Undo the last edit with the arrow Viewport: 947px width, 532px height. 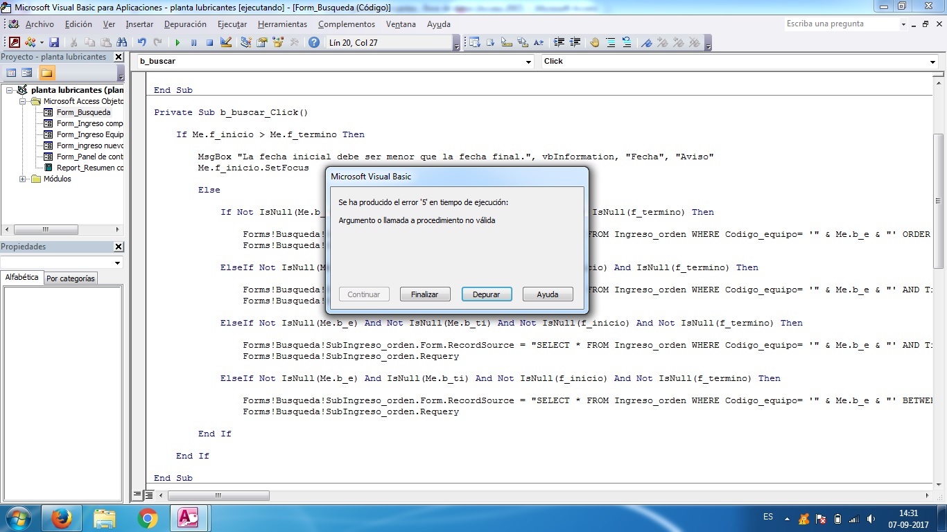[142, 42]
